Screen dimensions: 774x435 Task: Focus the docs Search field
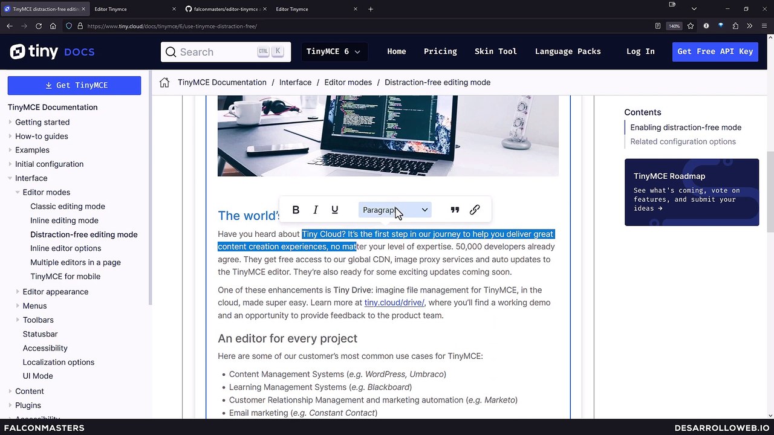pos(226,52)
